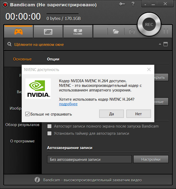Click the 'Без автозавершения записи' field
This screenshot has width=176, height=189.
[89, 159]
